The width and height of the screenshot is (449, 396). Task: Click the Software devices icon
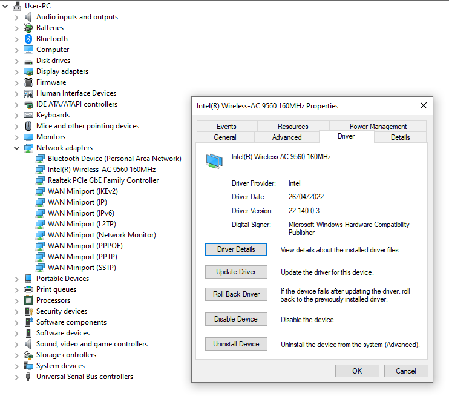[x=28, y=333]
